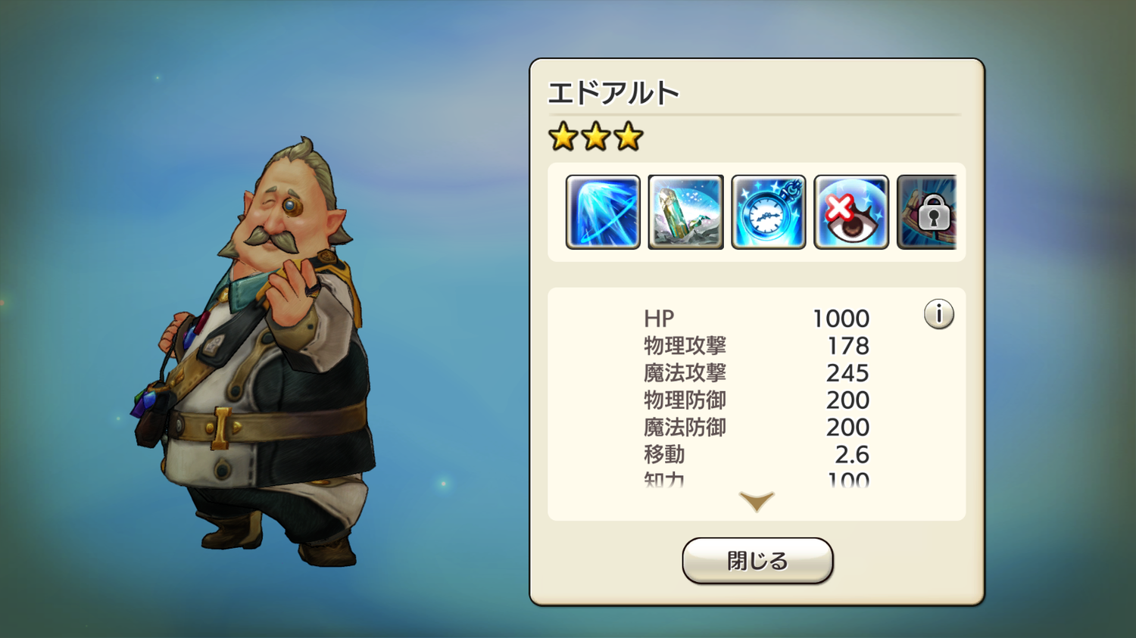The height and width of the screenshot is (638, 1136).
Task: Tap the first gold rarity star
Action: coord(563,137)
